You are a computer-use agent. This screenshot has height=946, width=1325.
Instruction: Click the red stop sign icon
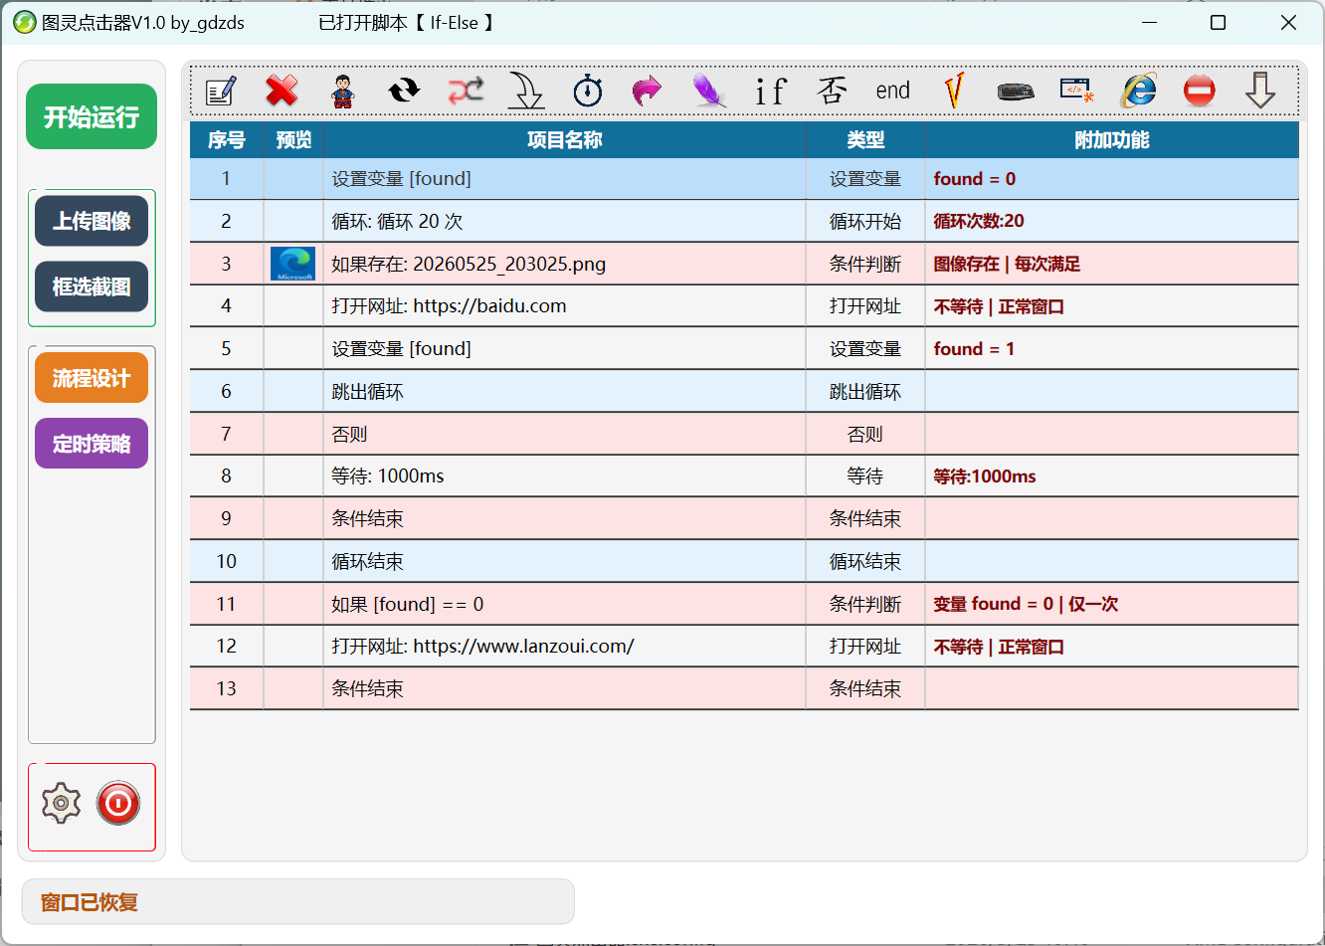point(1200,92)
